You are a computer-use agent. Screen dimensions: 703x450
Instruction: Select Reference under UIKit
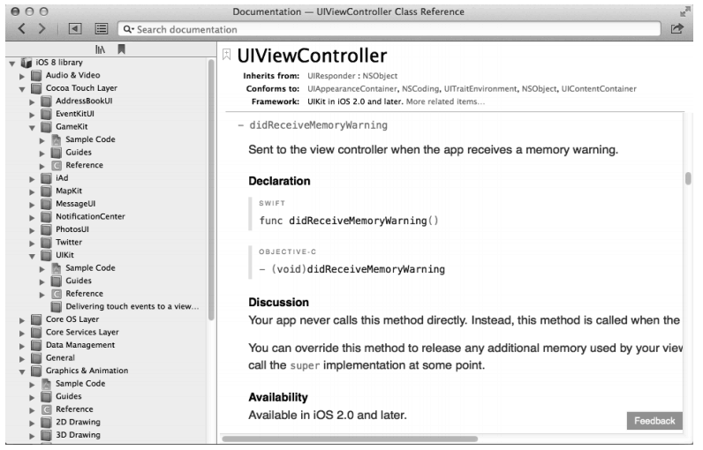(x=84, y=294)
